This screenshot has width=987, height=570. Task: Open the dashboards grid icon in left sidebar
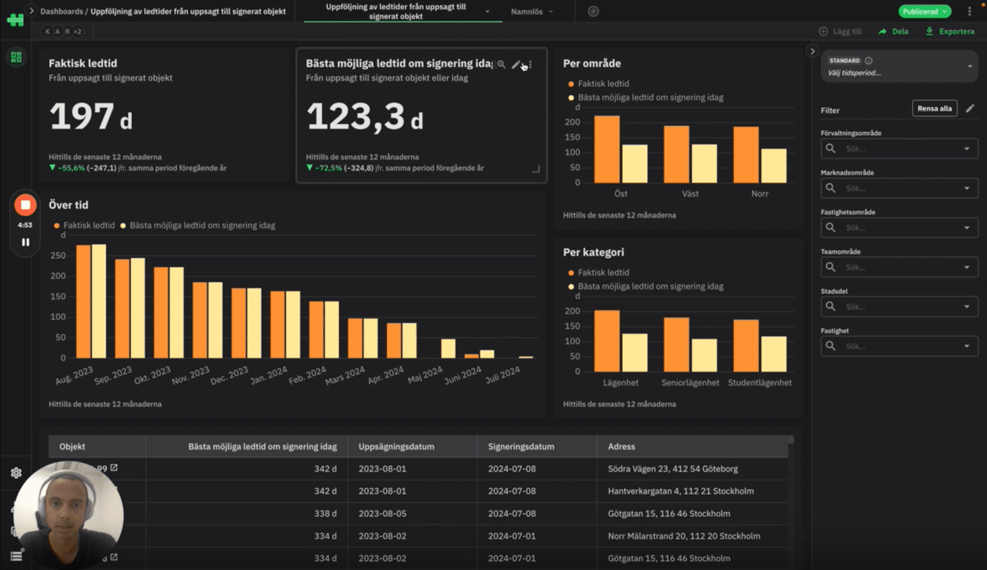(16, 57)
